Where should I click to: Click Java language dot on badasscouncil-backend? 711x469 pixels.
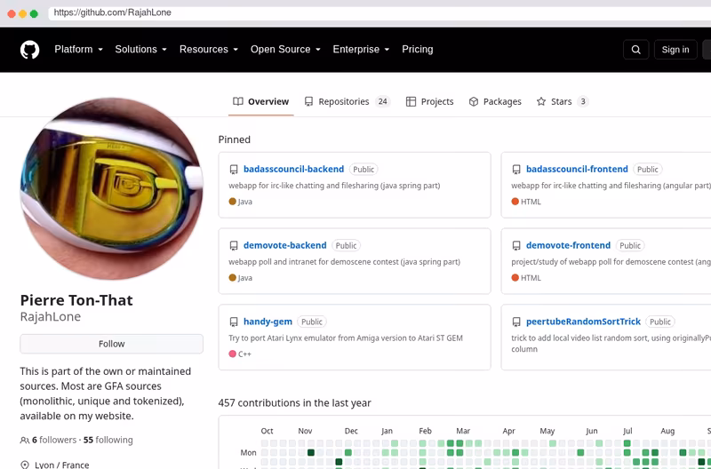pos(233,202)
